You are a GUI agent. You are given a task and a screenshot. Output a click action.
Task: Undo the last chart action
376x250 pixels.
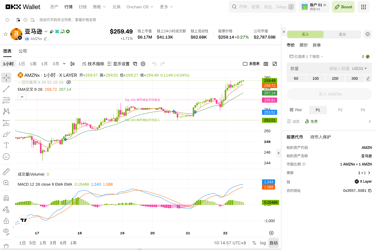pyautogui.click(x=154, y=64)
